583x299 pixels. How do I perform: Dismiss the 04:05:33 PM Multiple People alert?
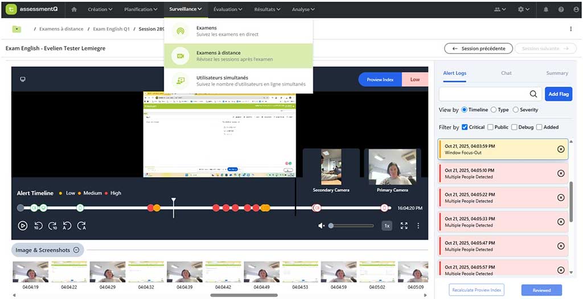tap(561, 222)
